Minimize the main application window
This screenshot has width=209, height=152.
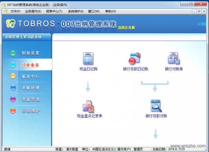[x=184, y=4]
